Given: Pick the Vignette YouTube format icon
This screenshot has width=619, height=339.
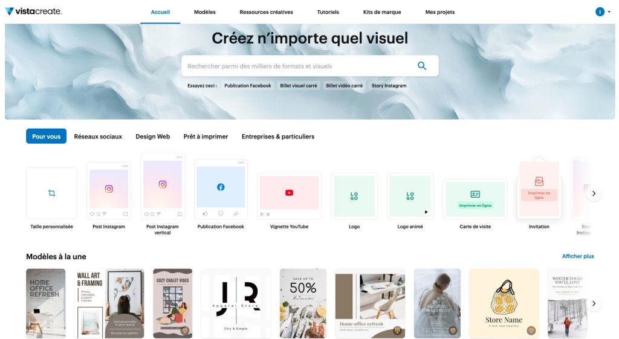Looking at the screenshot, I should point(289,193).
